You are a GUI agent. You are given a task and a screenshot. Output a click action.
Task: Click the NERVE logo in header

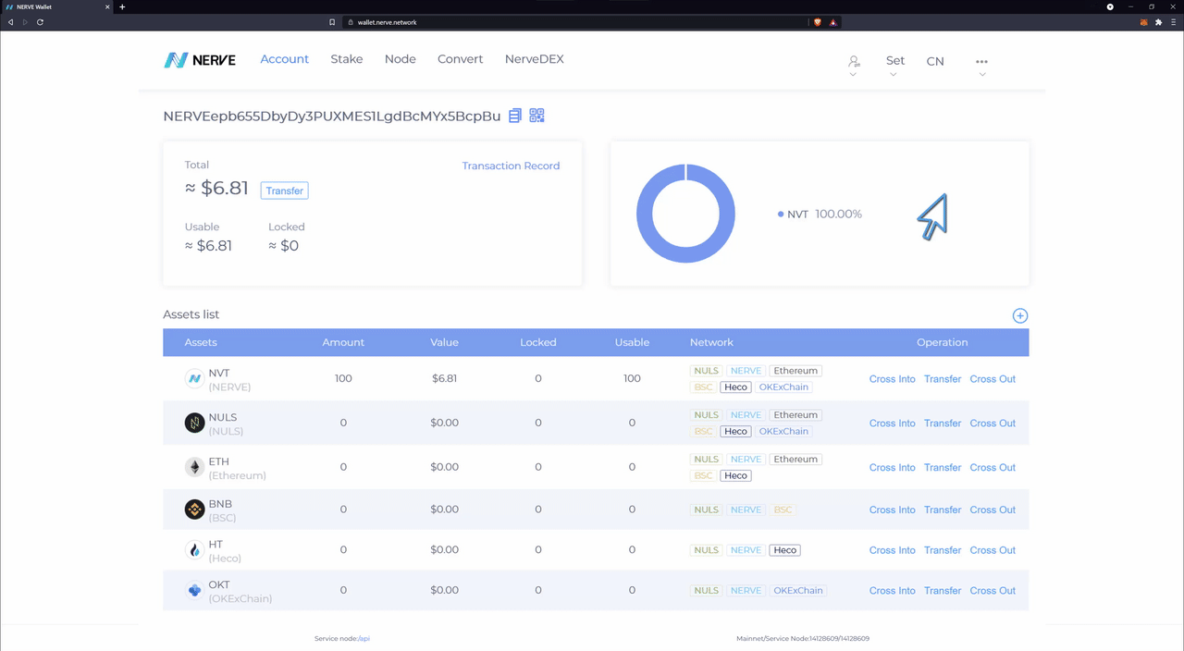point(200,60)
